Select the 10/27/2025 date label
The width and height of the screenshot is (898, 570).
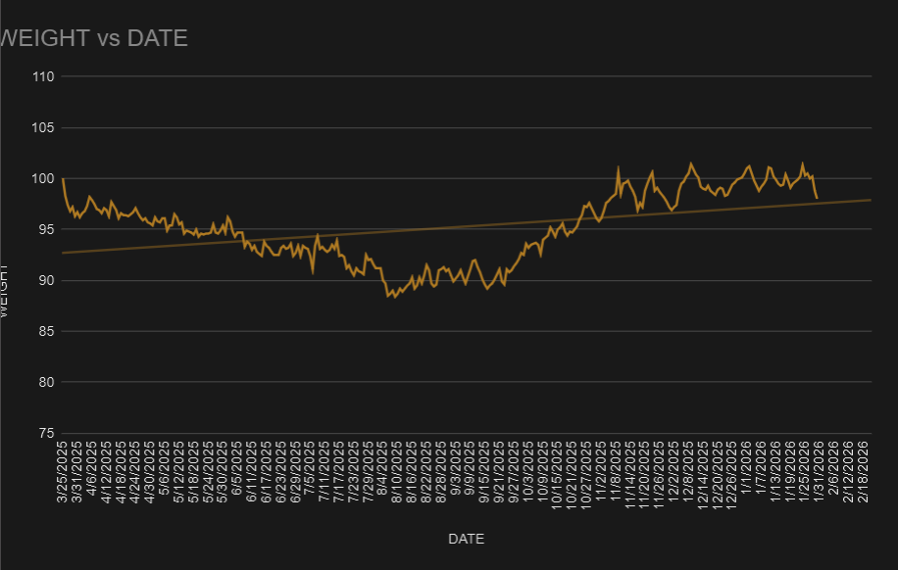[586, 474]
